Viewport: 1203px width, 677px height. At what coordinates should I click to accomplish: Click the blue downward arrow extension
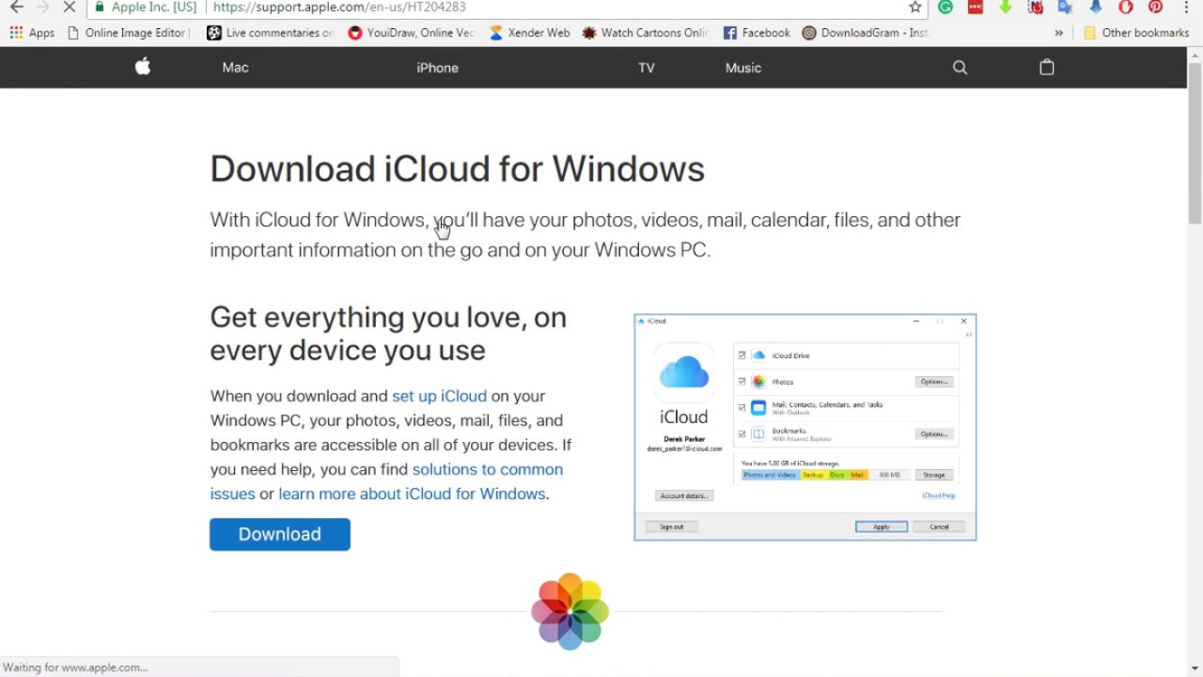(x=1096, y=8)
